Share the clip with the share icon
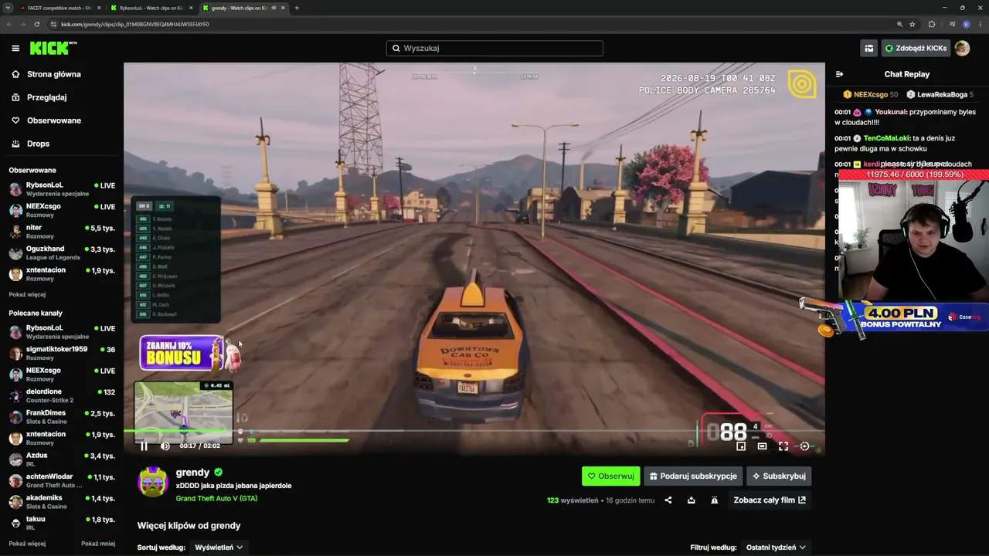This screenshot has width=989, height=556. (668, 500)
